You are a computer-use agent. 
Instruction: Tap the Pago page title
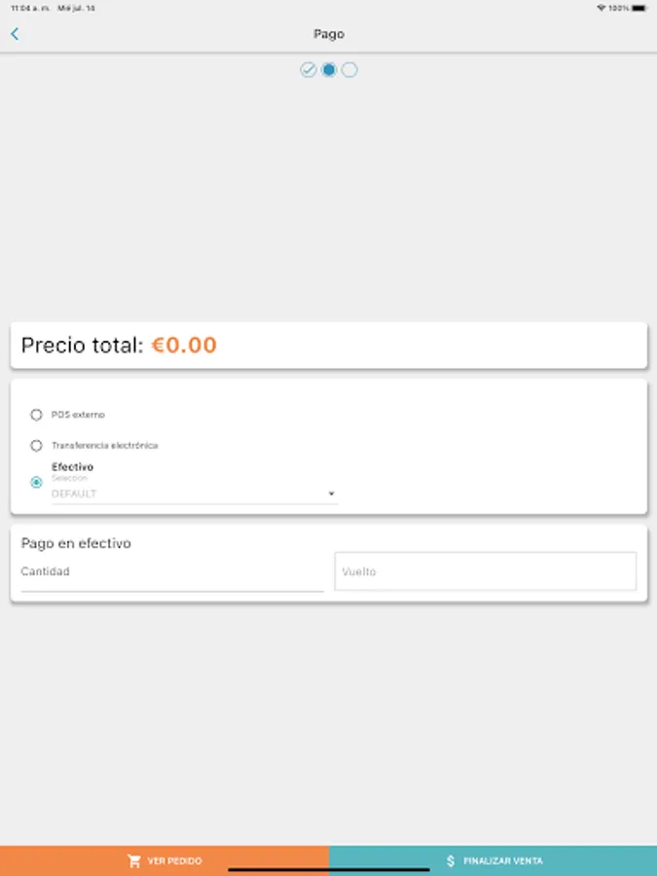click(329, 34)
